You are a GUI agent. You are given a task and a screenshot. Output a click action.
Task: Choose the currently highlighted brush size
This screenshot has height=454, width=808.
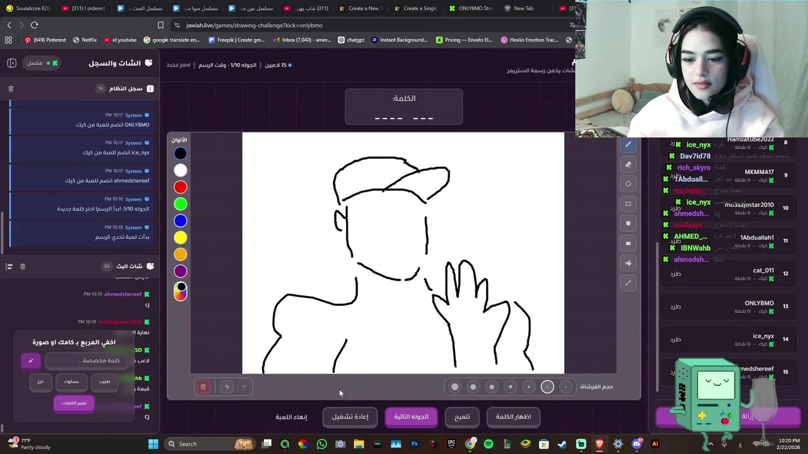[x=547, y=387]
